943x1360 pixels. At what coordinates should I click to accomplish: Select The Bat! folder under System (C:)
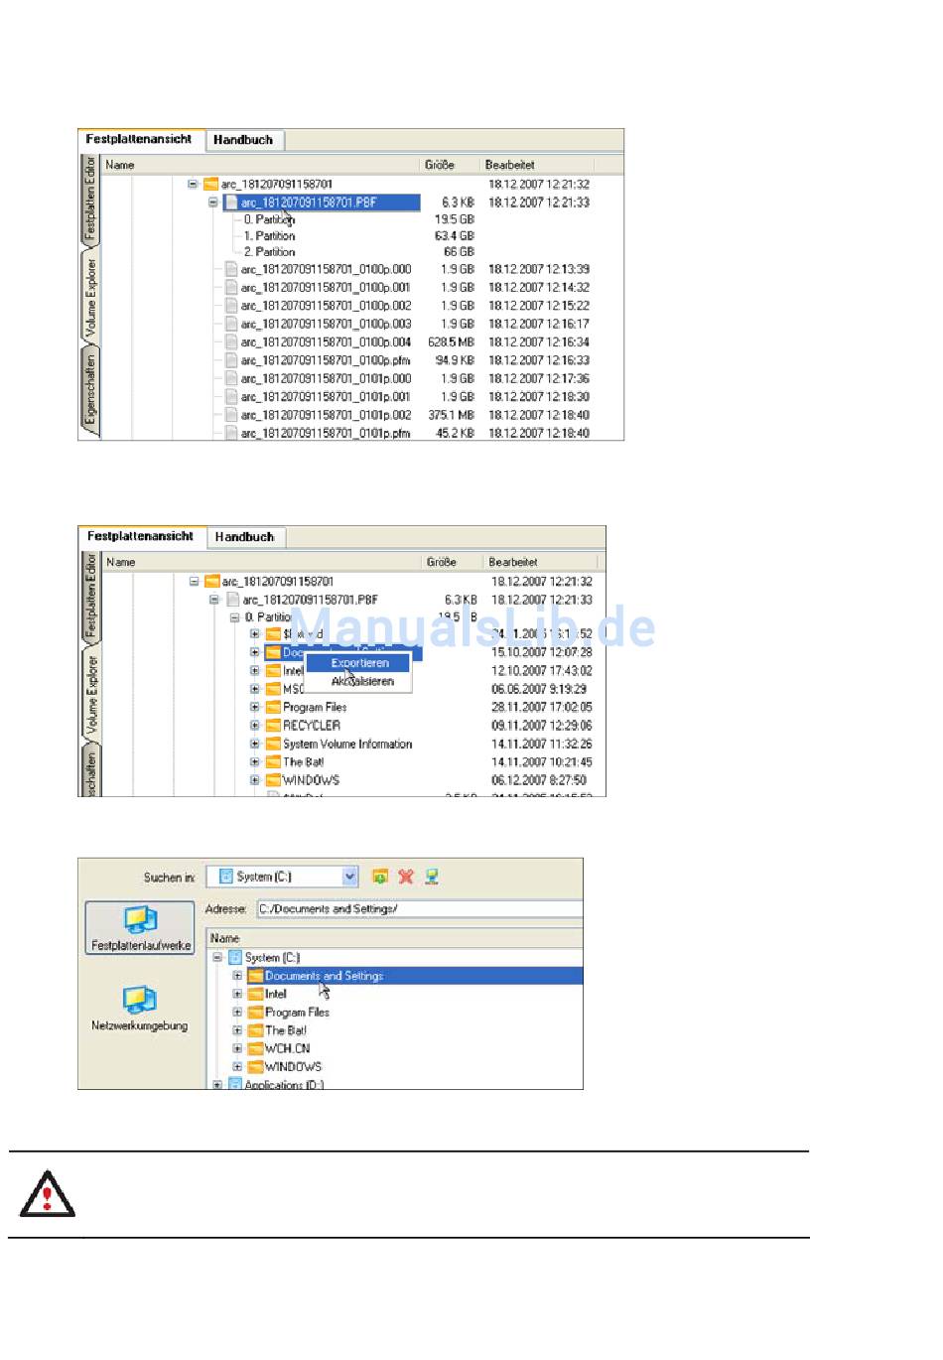click(x=286, y=1030)
